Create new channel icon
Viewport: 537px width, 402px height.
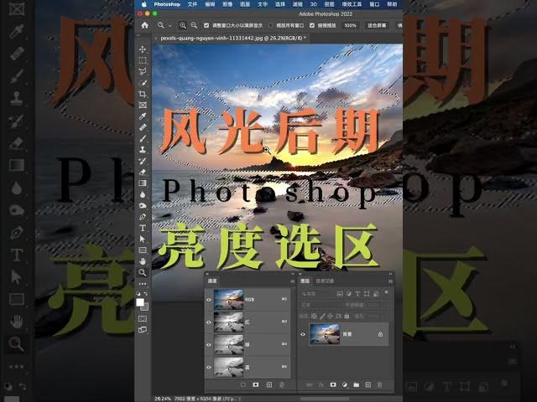pos(269,385)
